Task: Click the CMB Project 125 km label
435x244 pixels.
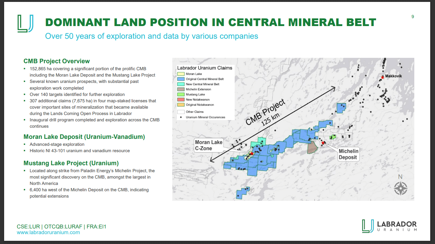Action: [266, 113]
